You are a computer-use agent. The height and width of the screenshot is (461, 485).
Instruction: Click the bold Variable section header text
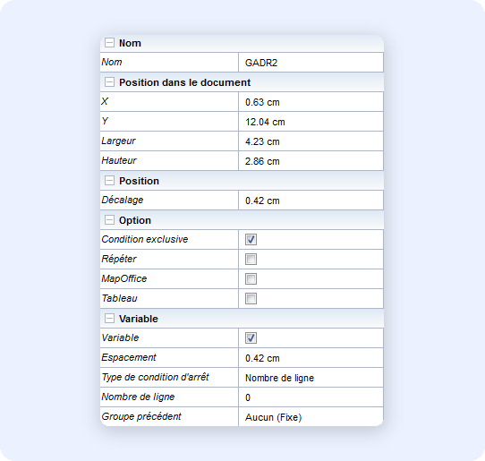point(139,319)
